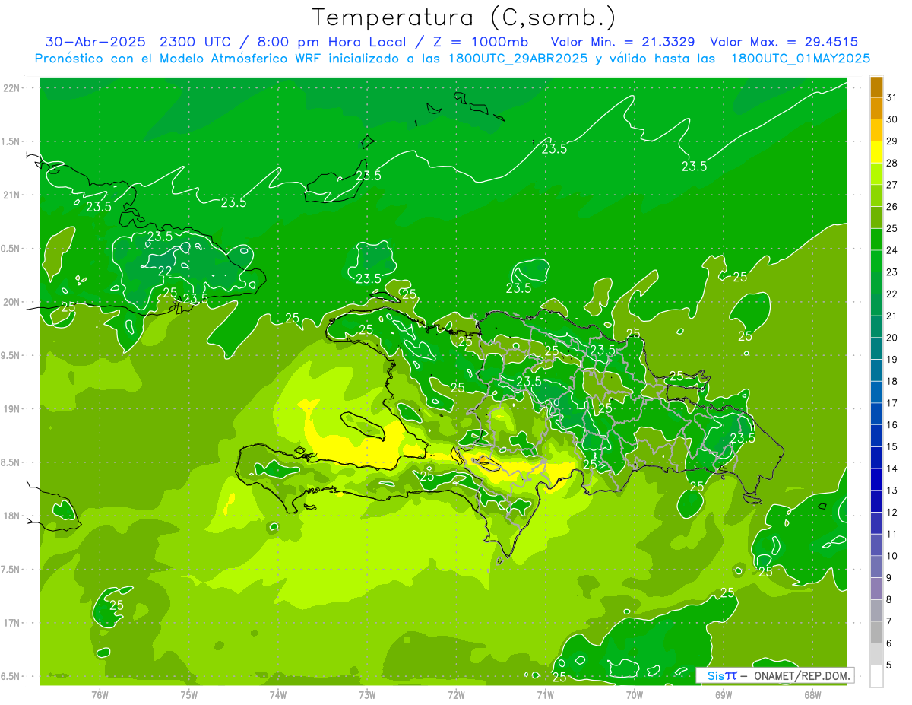Viewport: 912px width, 705px height.
Task: Click the '75W' longitude axis label
Action: tap(189, 694)
